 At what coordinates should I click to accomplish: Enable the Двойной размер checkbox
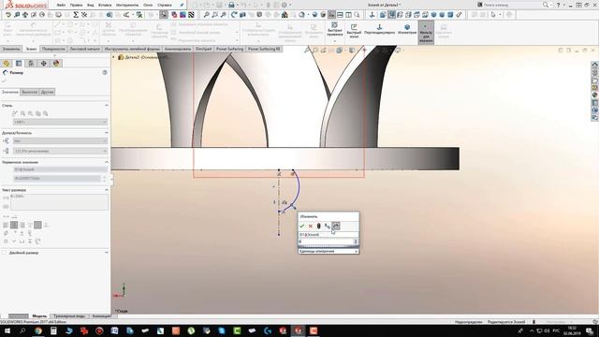coord(4,253)
